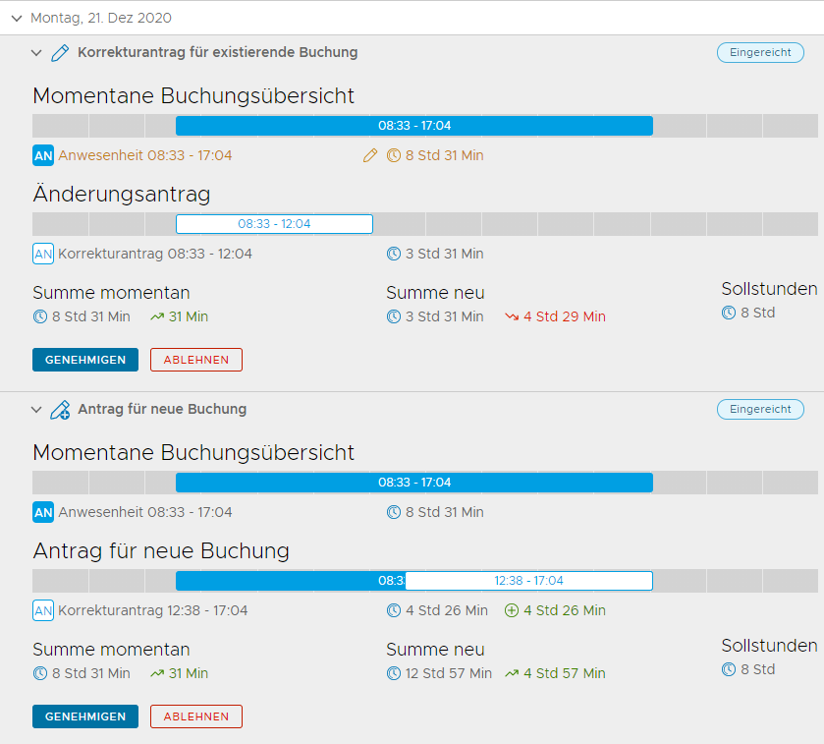824x744 pixels.
Task: Click the orange clock icon beside 8 Std 31 Min
Action: pos(394,155)
